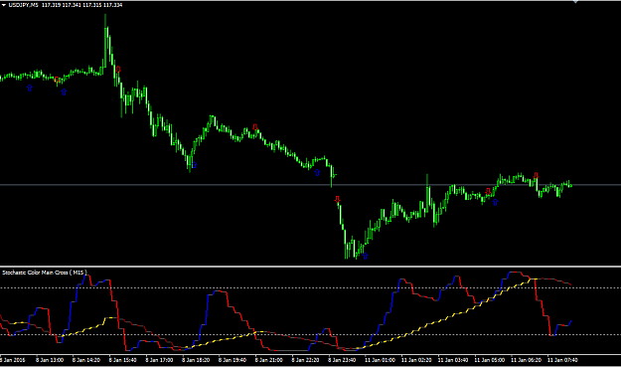This screenshot has width=621, height=367.
Task: Click the USDJPY,M5 chart symbol label
Action: pos(24,5)
